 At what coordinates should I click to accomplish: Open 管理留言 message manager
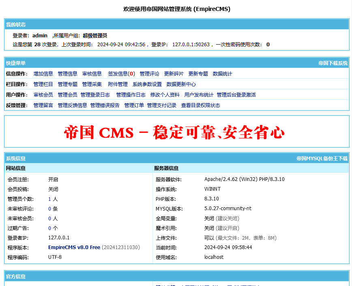click(42, 105)
